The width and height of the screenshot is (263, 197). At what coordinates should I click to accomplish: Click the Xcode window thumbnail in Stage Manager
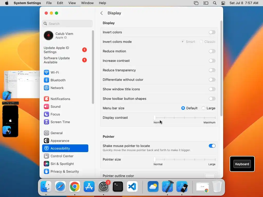coord(22,85)
